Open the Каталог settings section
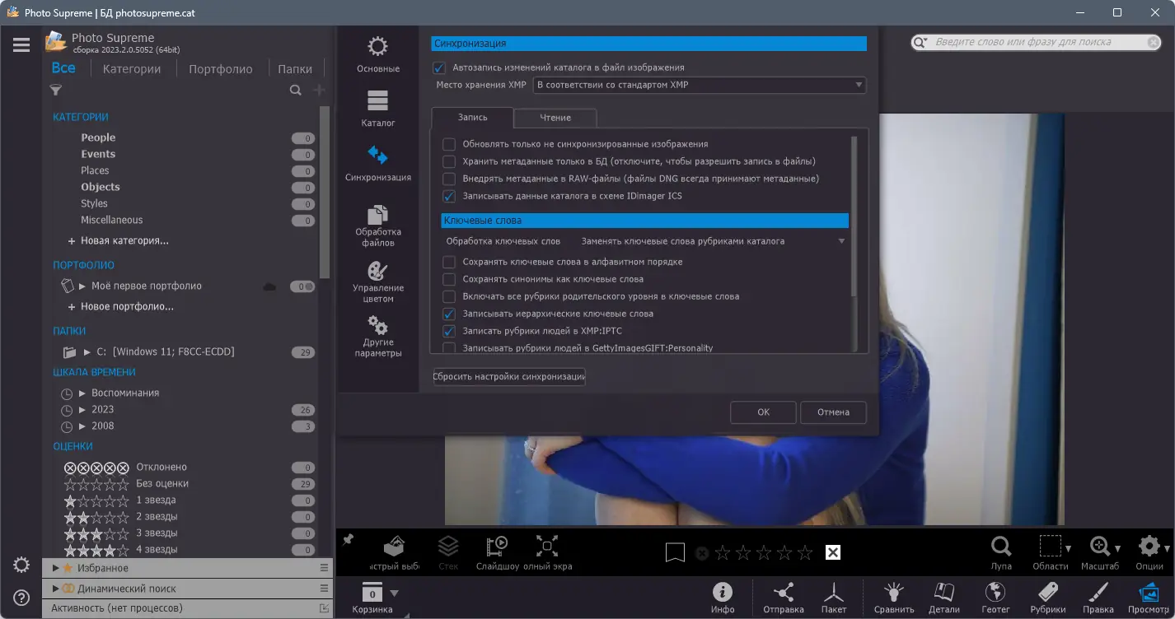Screen dimensions: 1175x619 (x=378, y=109)
